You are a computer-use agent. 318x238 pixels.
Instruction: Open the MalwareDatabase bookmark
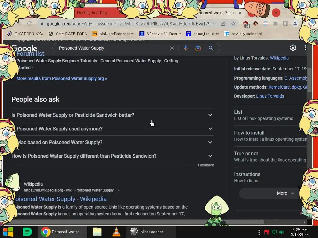113,34
